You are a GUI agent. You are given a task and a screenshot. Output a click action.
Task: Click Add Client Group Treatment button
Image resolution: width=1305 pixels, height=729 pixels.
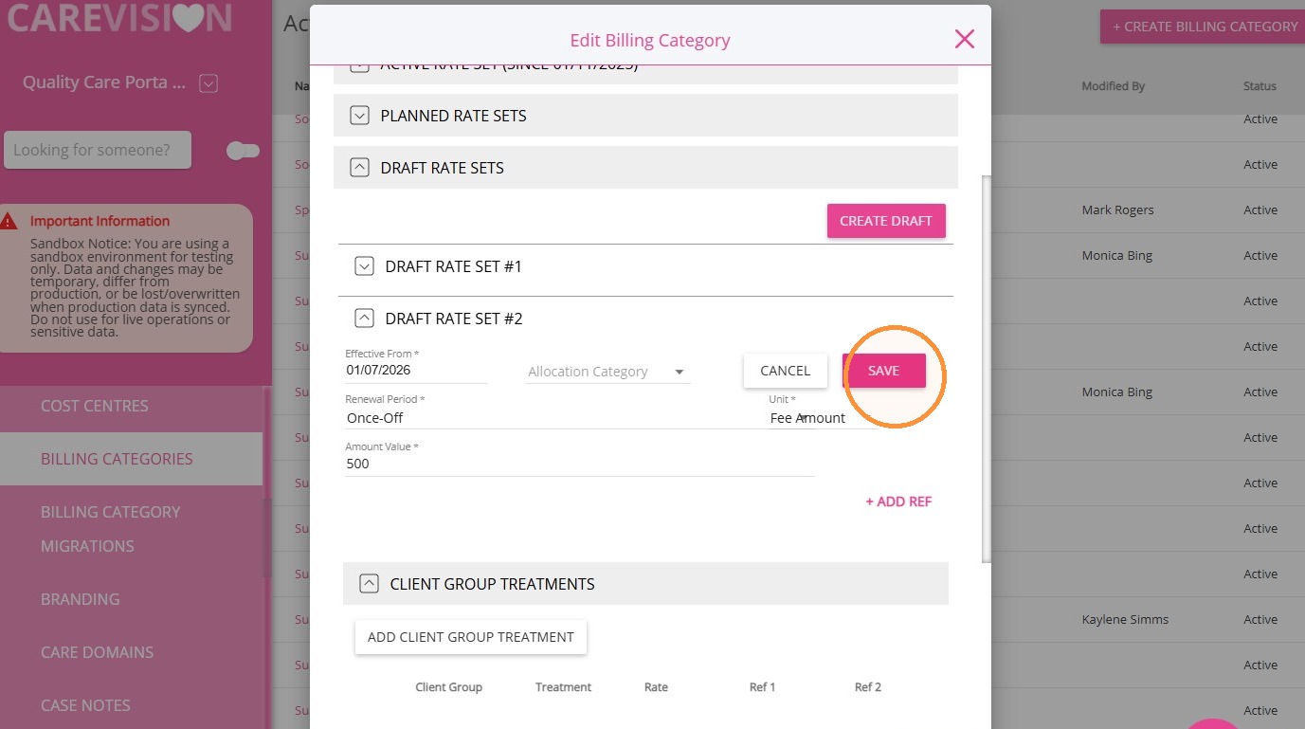[471, 637]
